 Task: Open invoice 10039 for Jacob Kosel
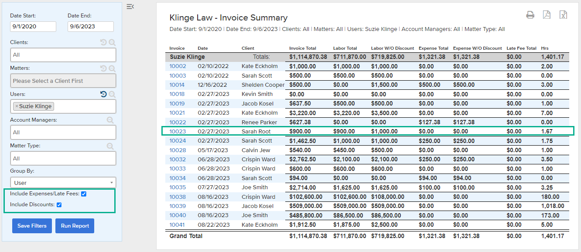(178, 206)
